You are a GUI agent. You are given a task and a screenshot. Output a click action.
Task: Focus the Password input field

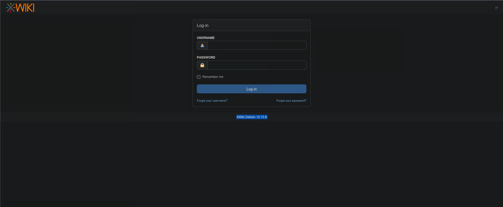click(257, 65)
